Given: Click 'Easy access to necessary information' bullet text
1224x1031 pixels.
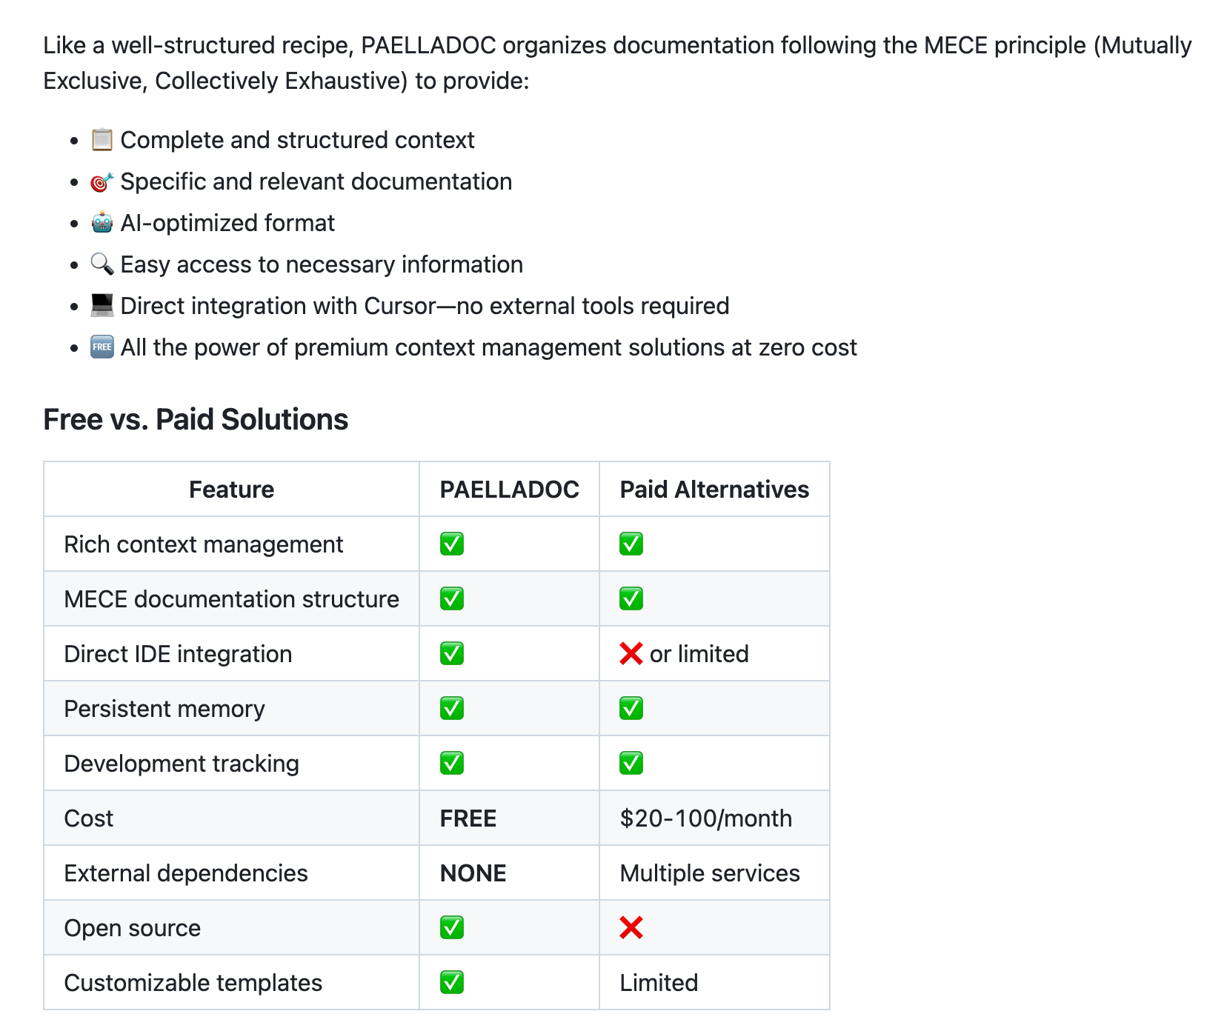Looking at the screenshot, I should (322, 264).
